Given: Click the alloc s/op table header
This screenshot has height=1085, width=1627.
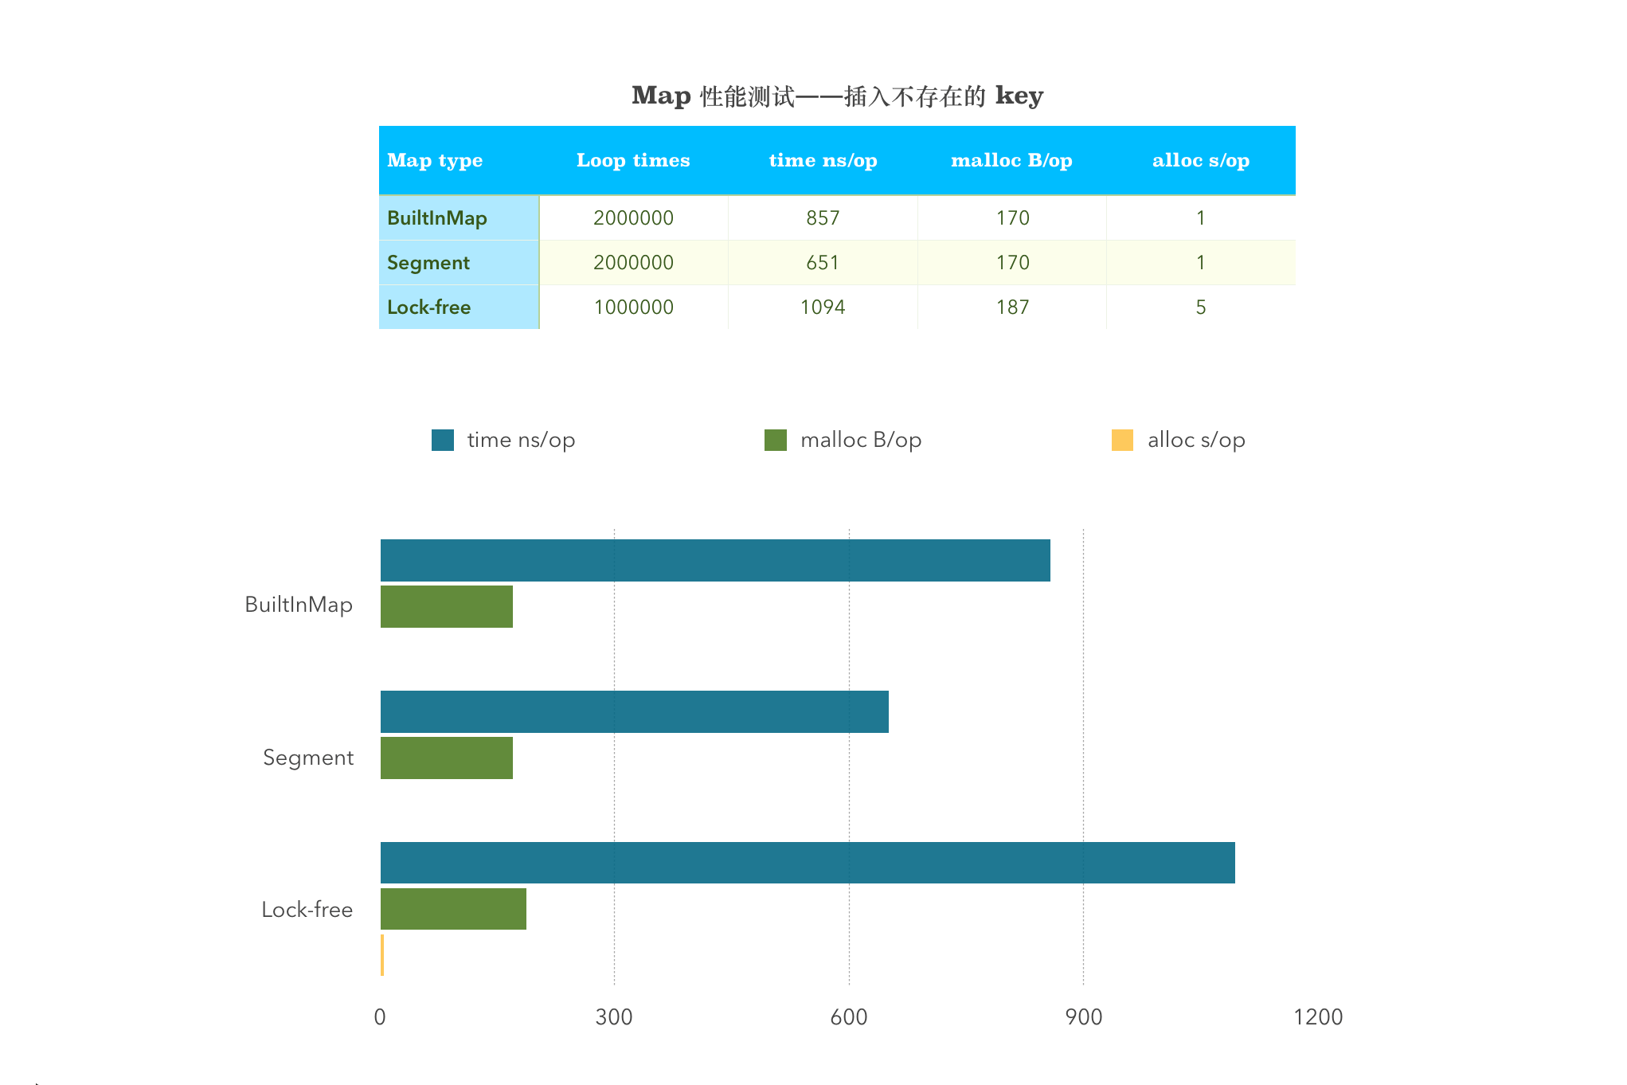Looking at the screenshot, I should tap(1201, 160).
